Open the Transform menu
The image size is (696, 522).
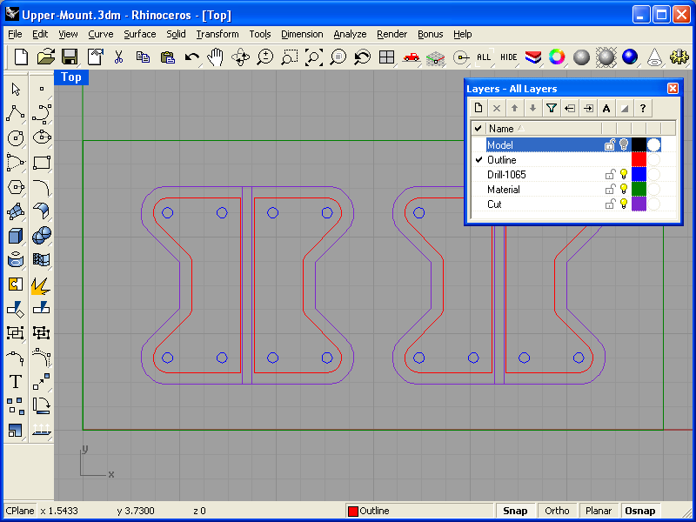217,34
